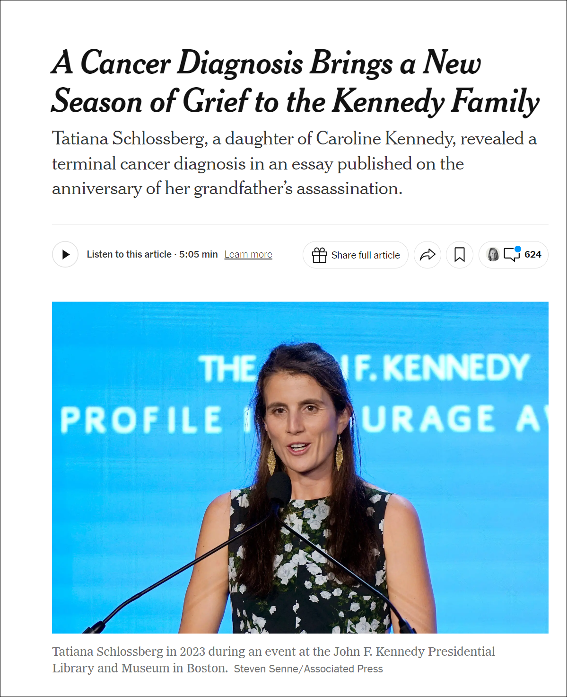Click the gift icon beside Share full article

319,255
